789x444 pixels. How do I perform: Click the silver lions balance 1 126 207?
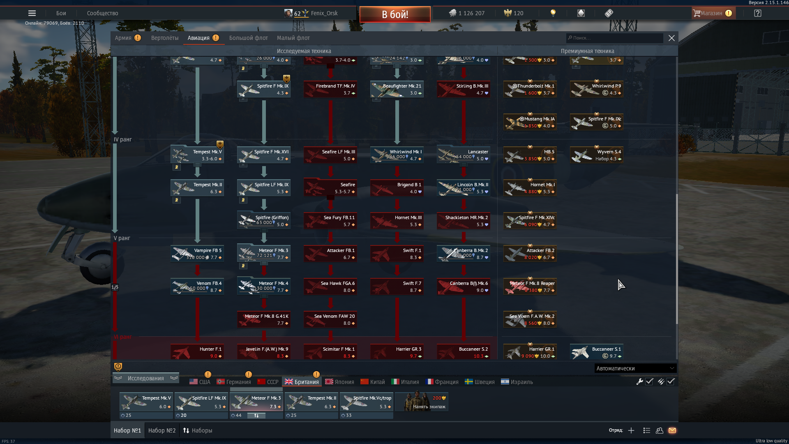pos(466,13)
